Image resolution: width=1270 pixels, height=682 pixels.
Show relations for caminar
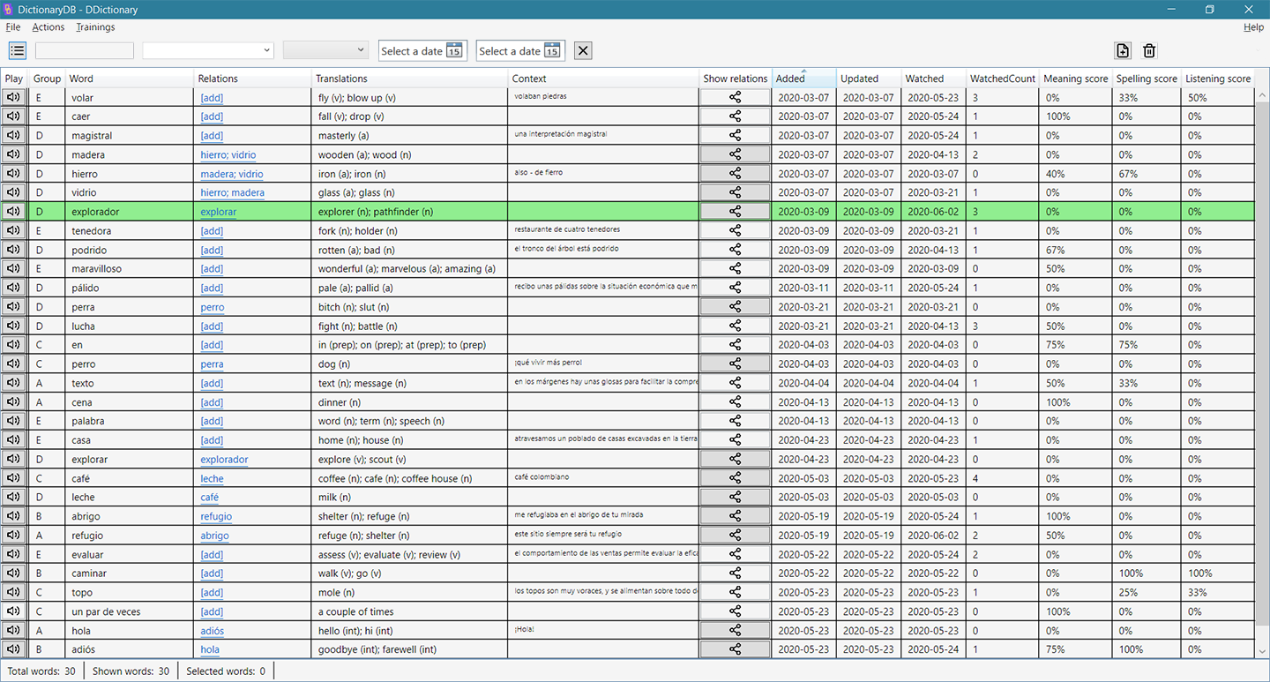coord(736,573)
